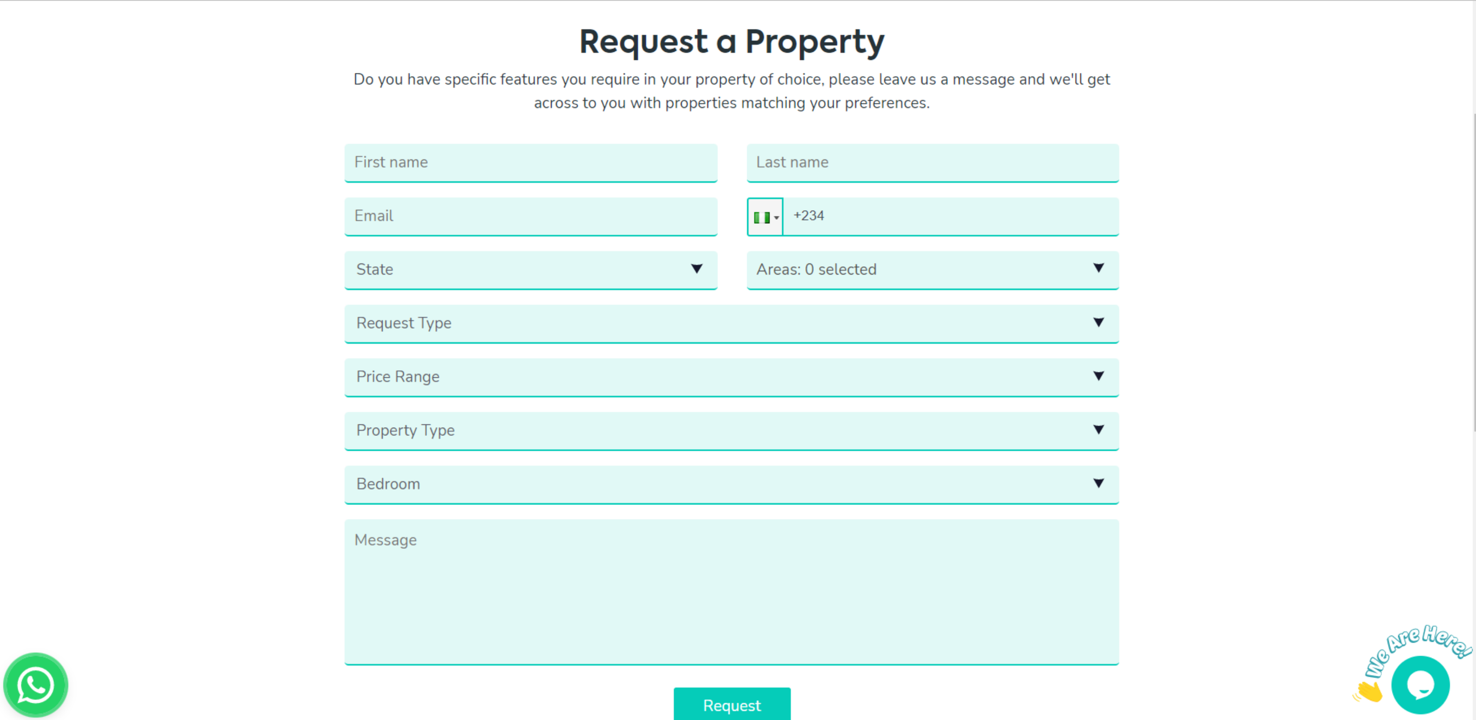Click the waving hand icon
Image resolution: width=1476 pixels, height=720 pixels.
[x=1369, y=691]
